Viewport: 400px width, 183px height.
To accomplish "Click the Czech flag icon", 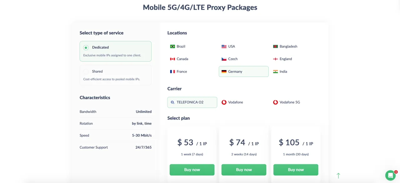I will pyautogui.click(x=224, y=59).
